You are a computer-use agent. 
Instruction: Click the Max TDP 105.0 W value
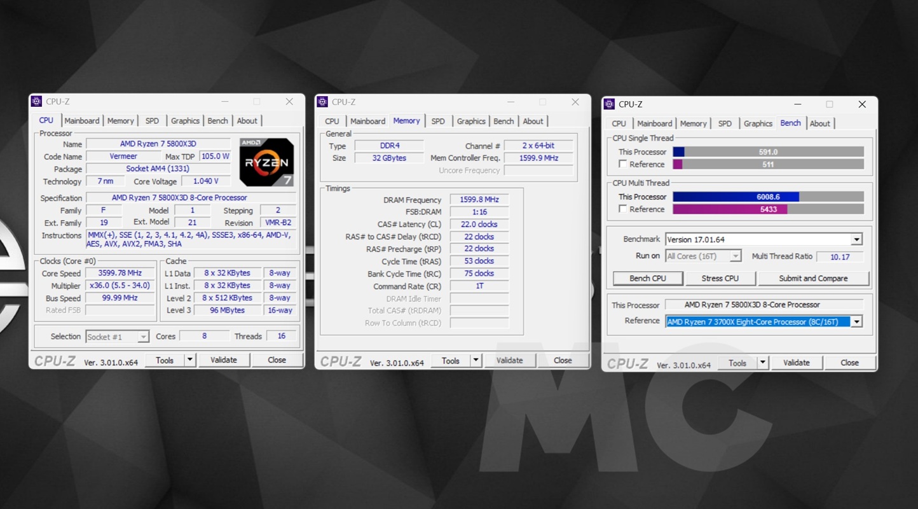[215, 157]
